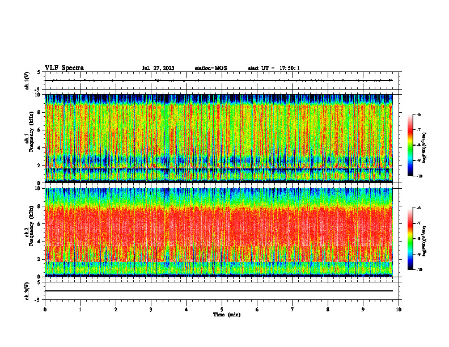
Task: Click time axis tick label "2"
Action: pos(116,310)
